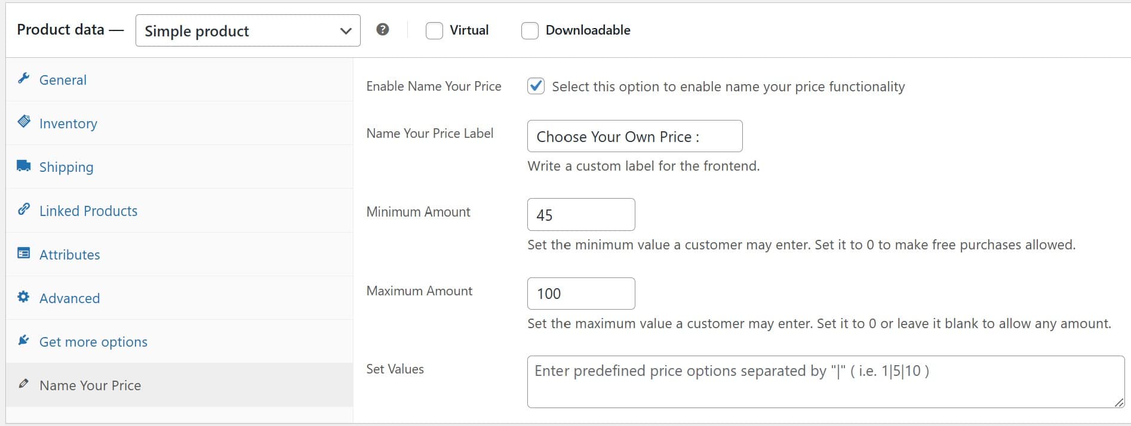Click the Advanced gear icon
1131x426 pixels.
[23, 297]
